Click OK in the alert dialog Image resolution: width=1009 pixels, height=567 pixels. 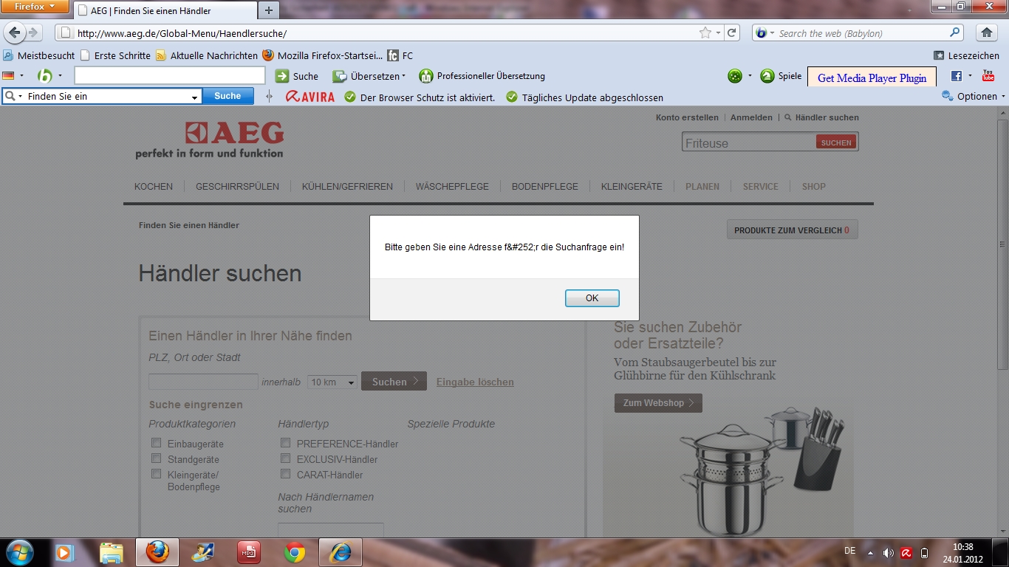tap(592, 298)
